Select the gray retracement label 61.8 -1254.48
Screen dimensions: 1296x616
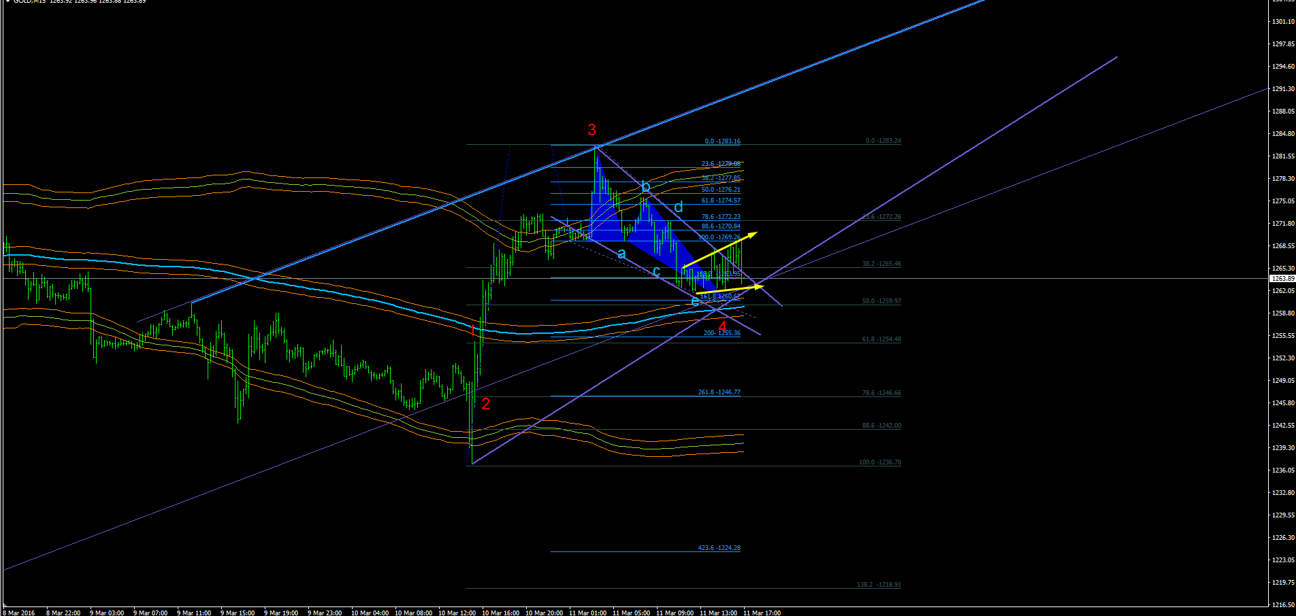pos(881,339)
